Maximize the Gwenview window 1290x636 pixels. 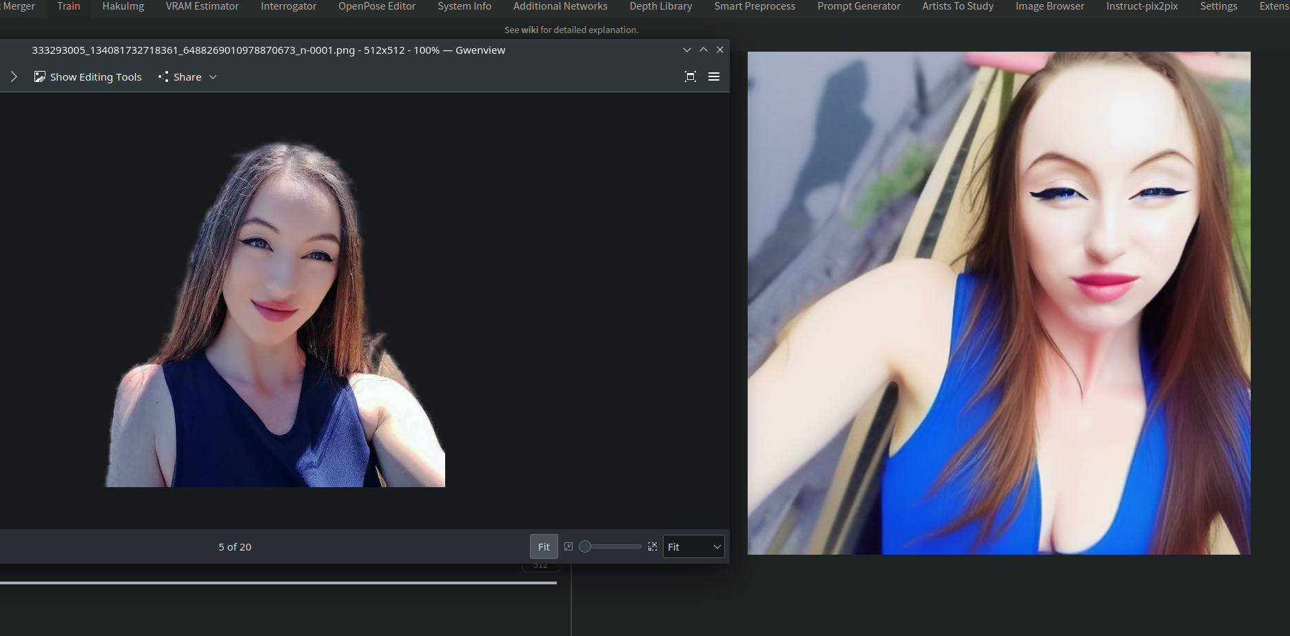(x=704, y=50)
